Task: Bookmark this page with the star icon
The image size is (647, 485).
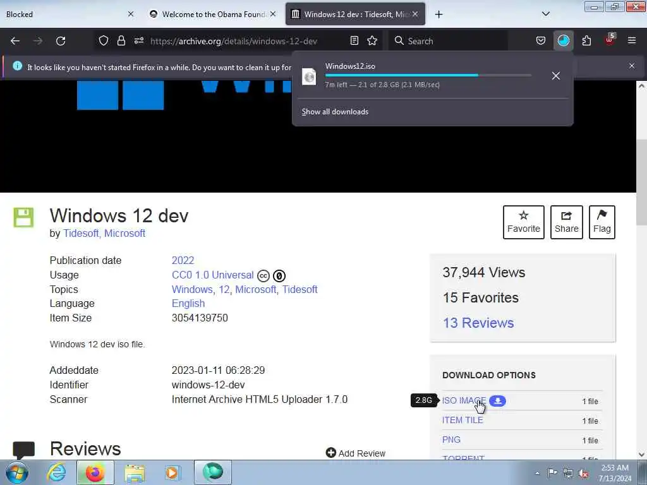Action: [x=372, y=40]
